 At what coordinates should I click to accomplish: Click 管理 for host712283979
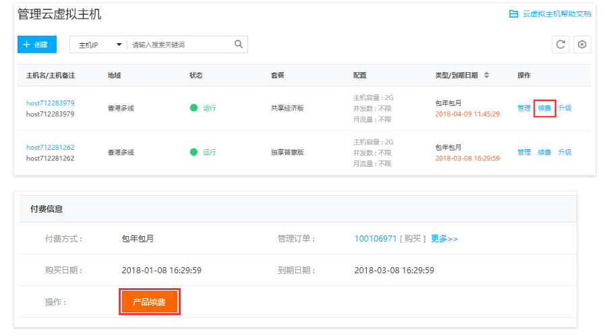point(524,108)
